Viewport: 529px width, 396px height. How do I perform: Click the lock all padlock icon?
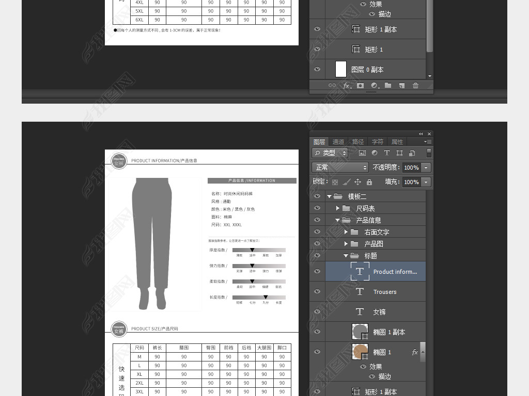pyautogui.click(x=369, y=182)
